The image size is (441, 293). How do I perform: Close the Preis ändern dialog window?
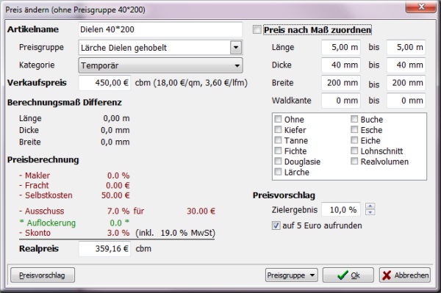pyautogui.click(x=420, y=7)
